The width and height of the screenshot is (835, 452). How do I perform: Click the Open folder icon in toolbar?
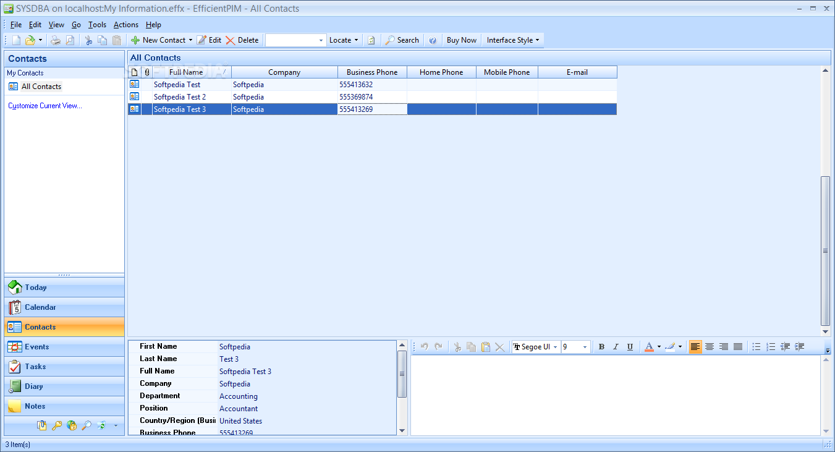[x=30, y=40]
